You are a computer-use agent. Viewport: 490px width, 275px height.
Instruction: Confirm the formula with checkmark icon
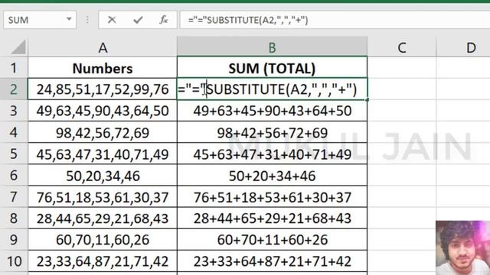[x=138, y=20]
